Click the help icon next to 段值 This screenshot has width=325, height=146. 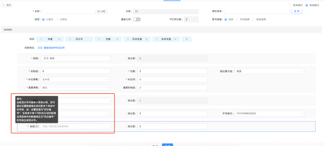click(x=37, y=126)
